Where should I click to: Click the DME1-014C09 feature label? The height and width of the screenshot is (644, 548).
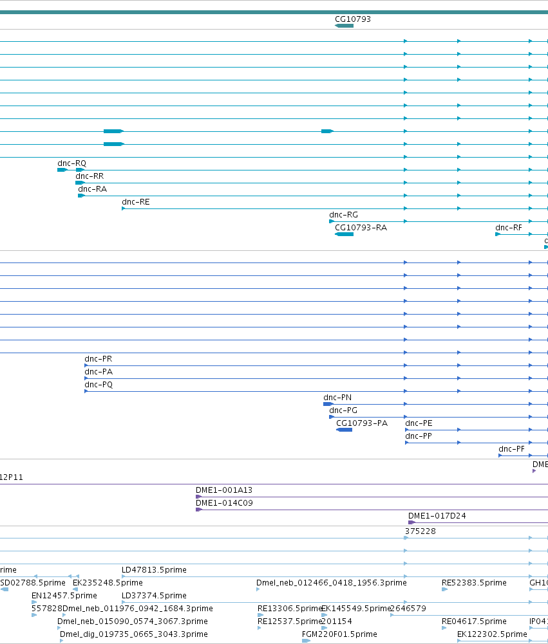click(x=224, y=503)
